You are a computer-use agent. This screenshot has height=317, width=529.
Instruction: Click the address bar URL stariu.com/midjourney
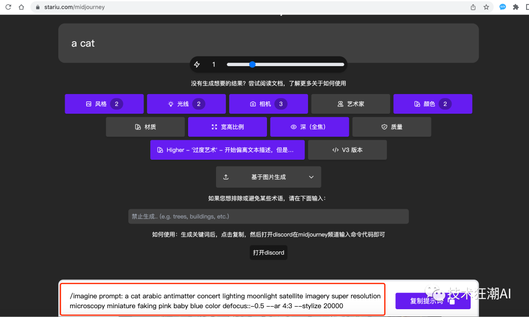pos(74,7)
